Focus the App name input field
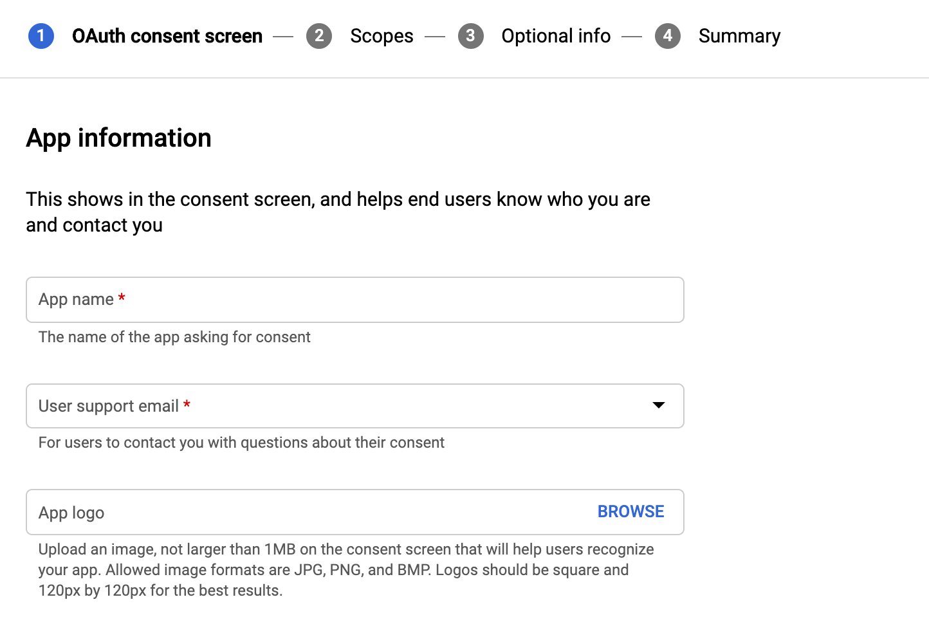This screenshot has width=929, height=633. click(355, 300)
